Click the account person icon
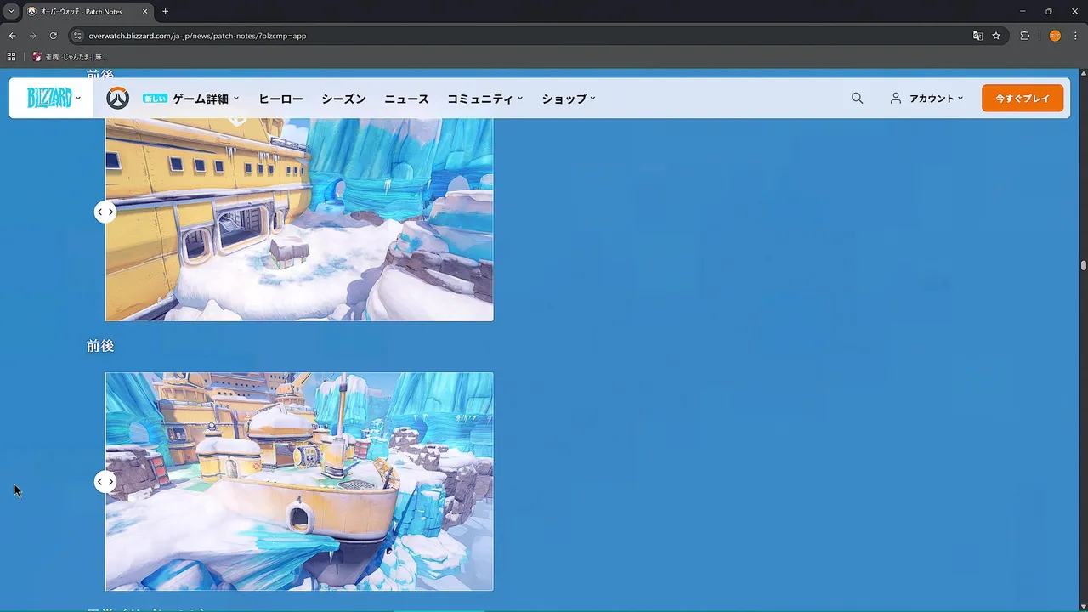This screenshot has width=1088, height=612. coord(895,99)
